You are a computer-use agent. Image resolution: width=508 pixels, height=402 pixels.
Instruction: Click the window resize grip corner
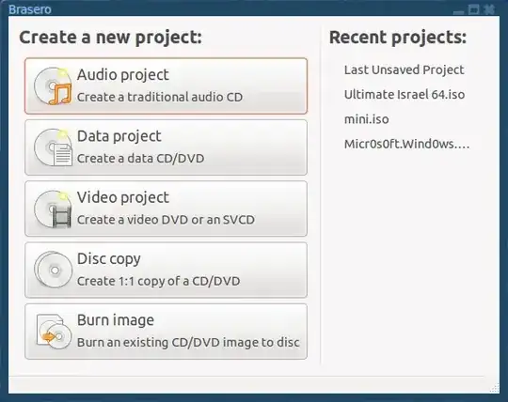[495, 388]
